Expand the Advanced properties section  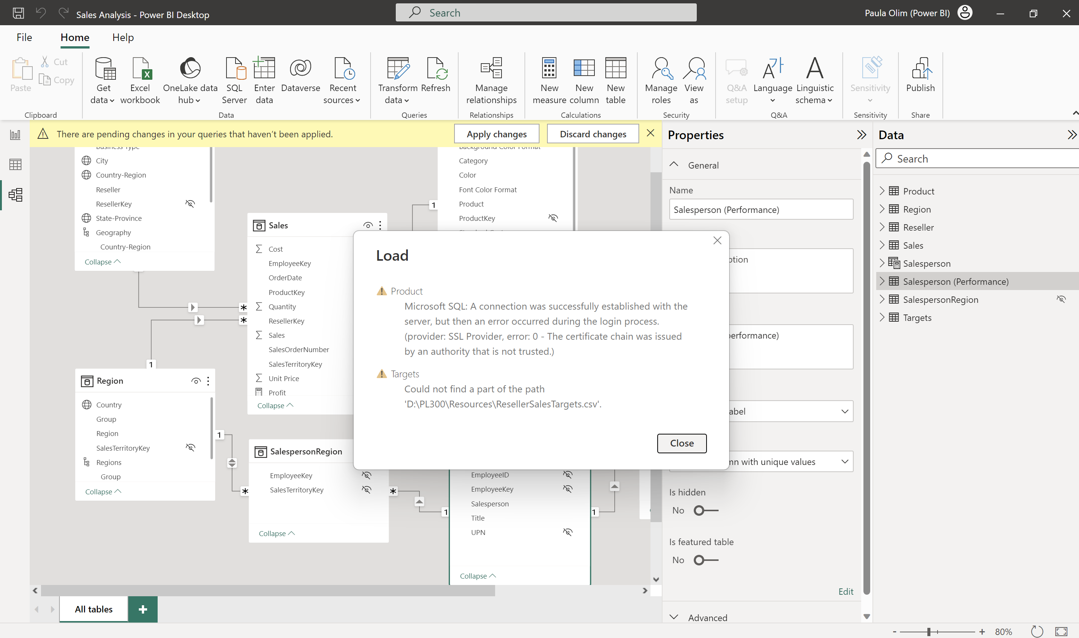click(674, 617)
